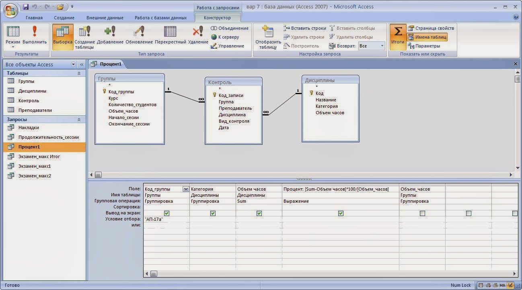
Task: Save the database using the floppy icon
Action: (x=26, y=7)
